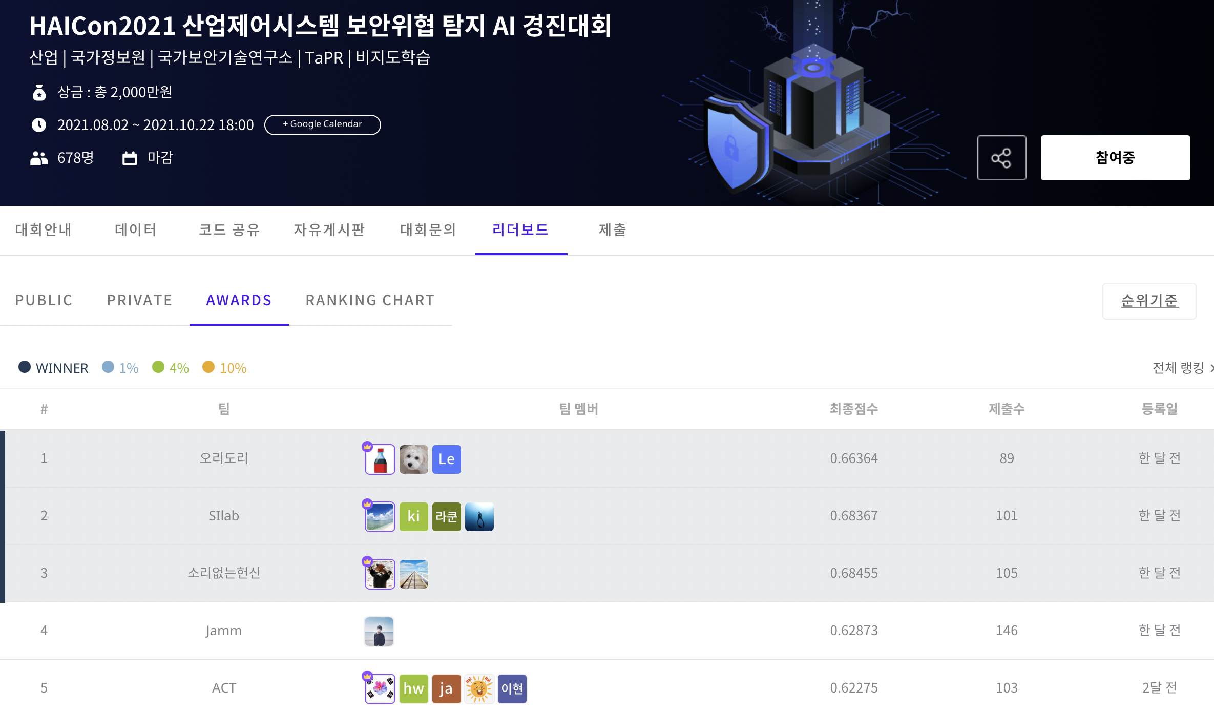This screenshot has width=1214, height=712.
Task: Click the dark WINNER legend dot
Action: pos(25,367)
